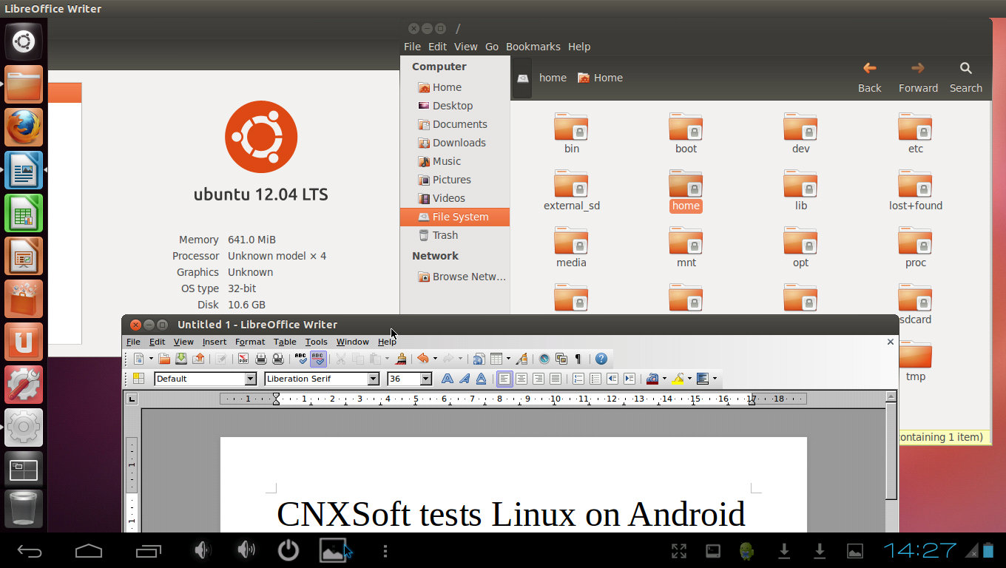Insert a table with the Table icon
1006x568 pixels.
[x=496, y=359]
